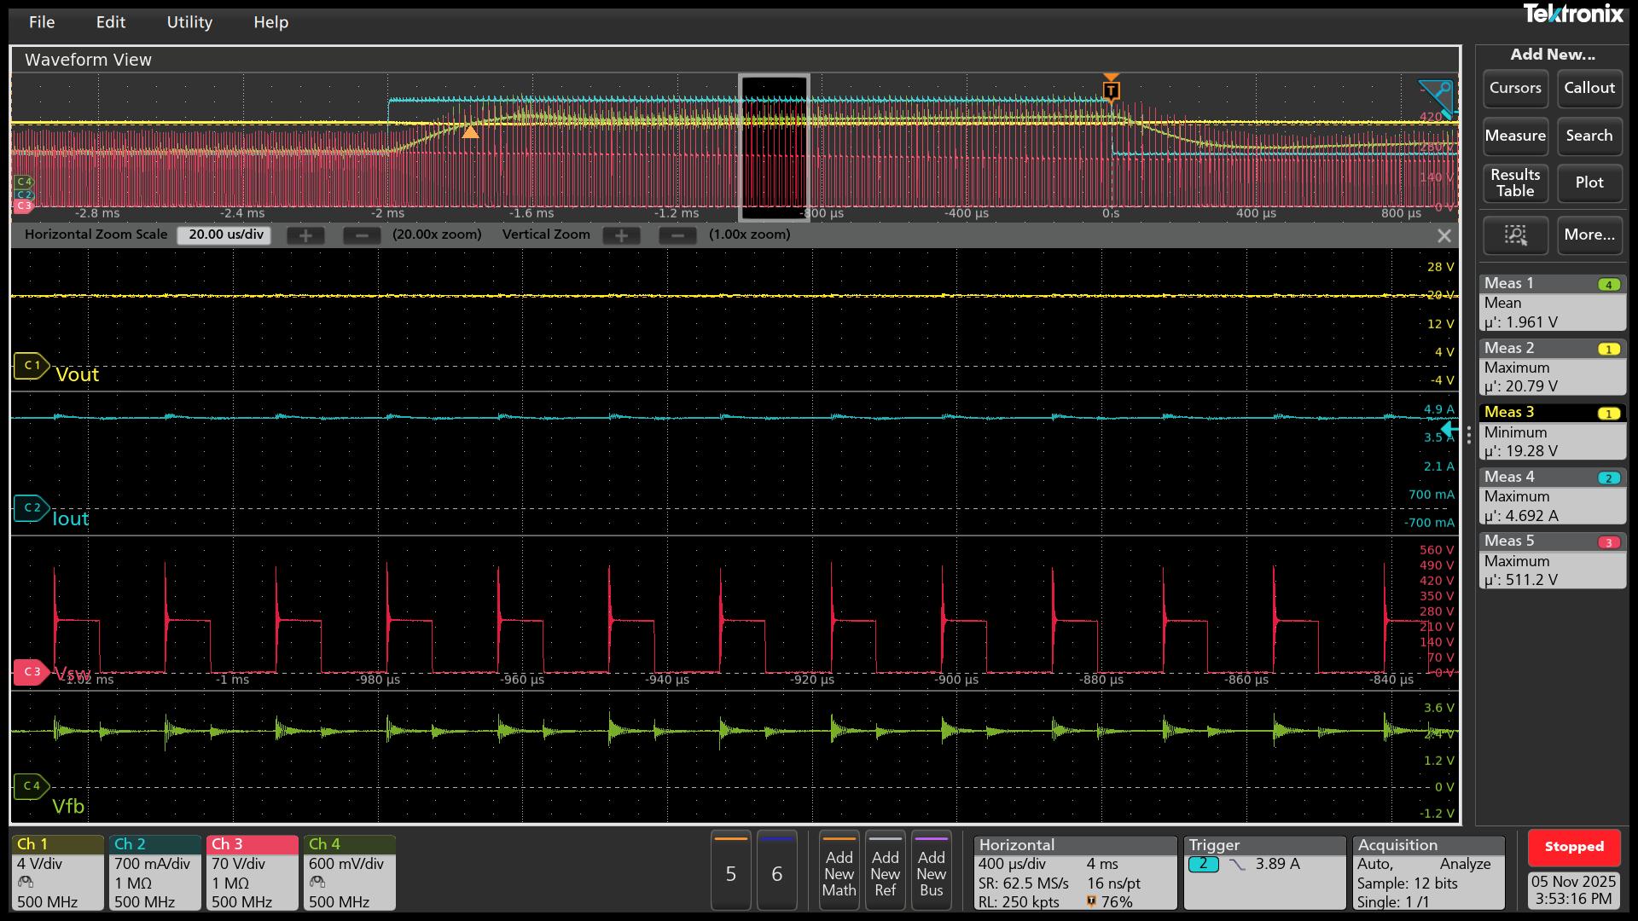Click the Horizontal Zoom Scale value field
1638x921 pixels.
click(224, 235)
